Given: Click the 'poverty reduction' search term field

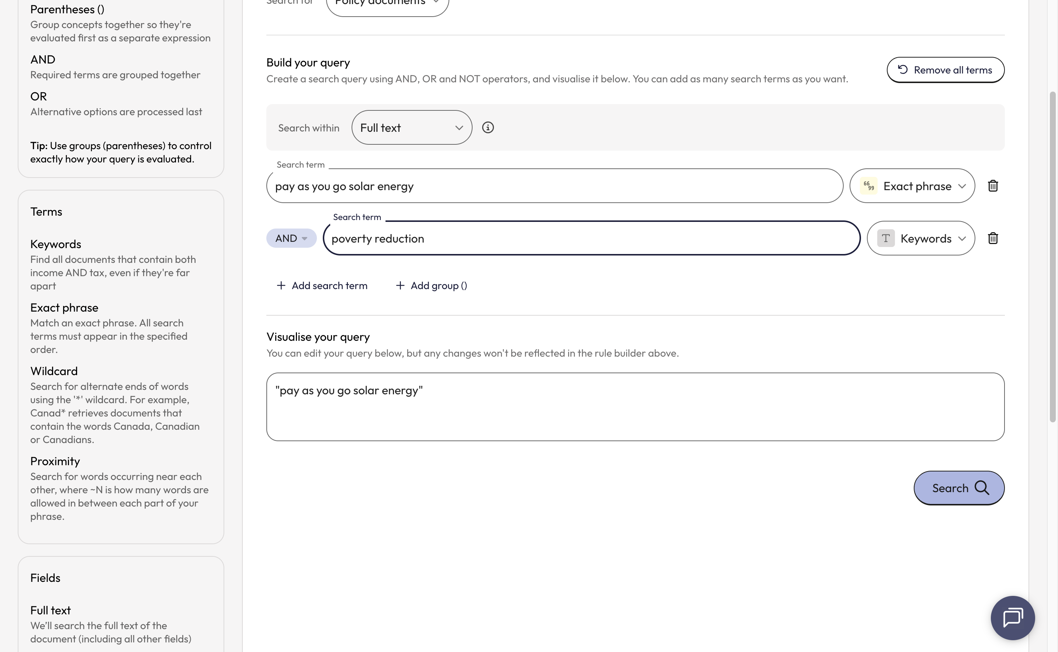Looking at the screenshot, I should [591, 238].
